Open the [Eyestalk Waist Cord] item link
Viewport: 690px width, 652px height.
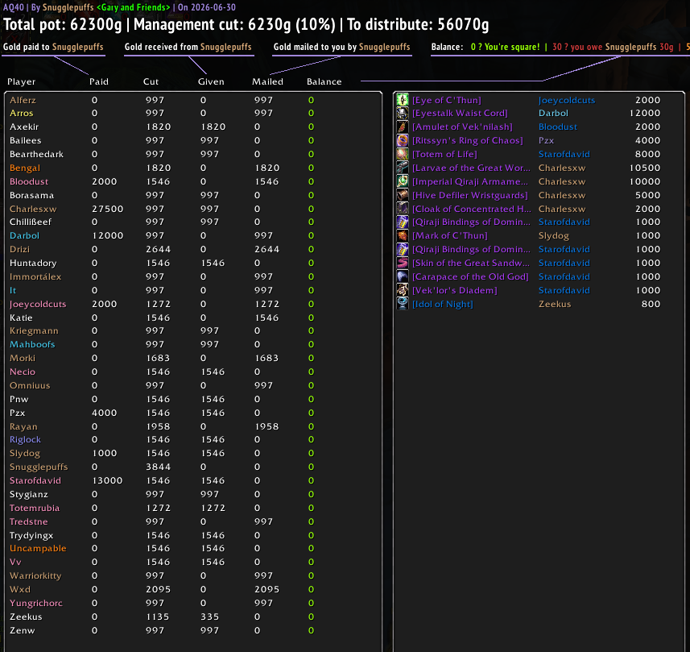coord(460,113)
